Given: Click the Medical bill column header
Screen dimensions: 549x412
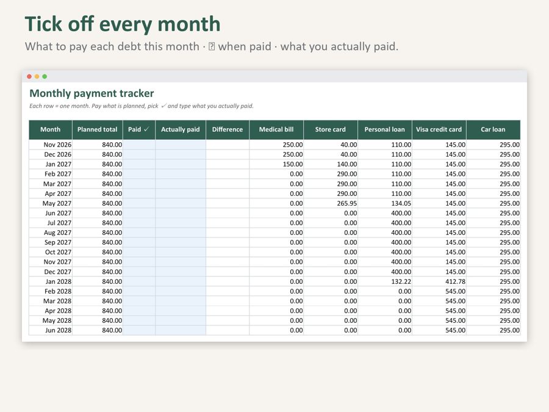Looking at the screenshot, I should pos(276,129).
